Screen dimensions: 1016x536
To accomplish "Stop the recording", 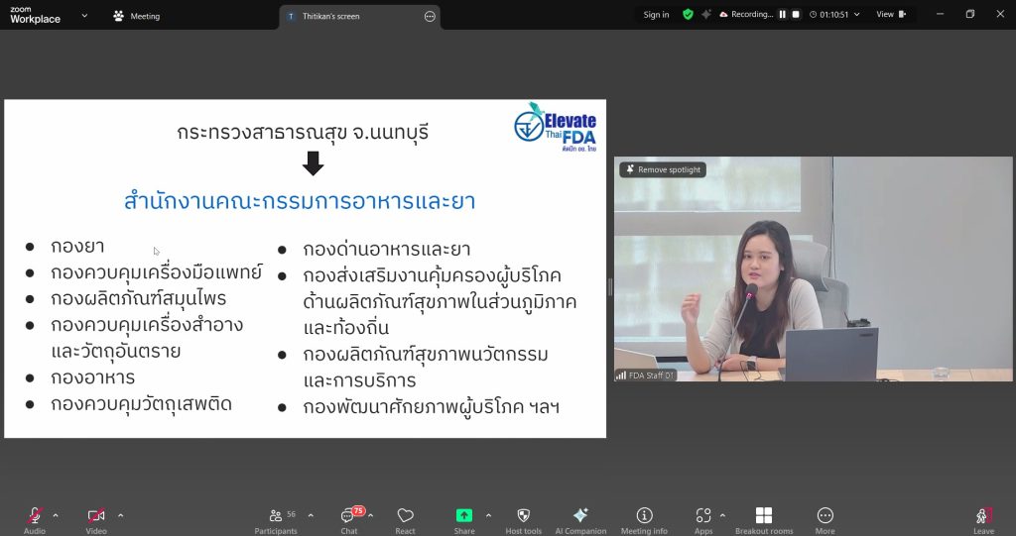I will 796,14.
